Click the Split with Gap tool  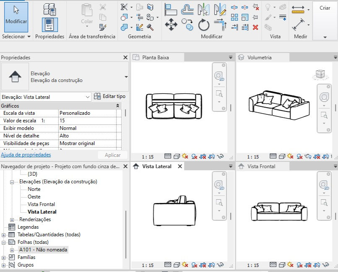244,7
